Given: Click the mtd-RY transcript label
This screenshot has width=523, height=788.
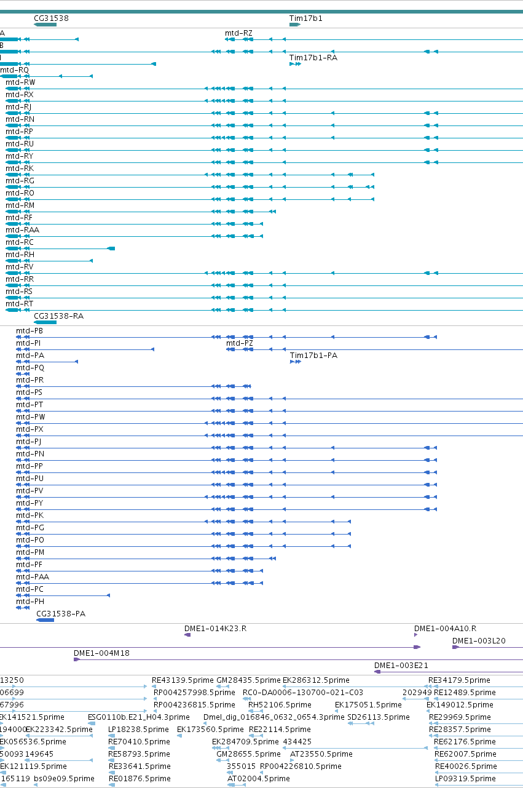Looking at the screenshot, I should (20, 156).
